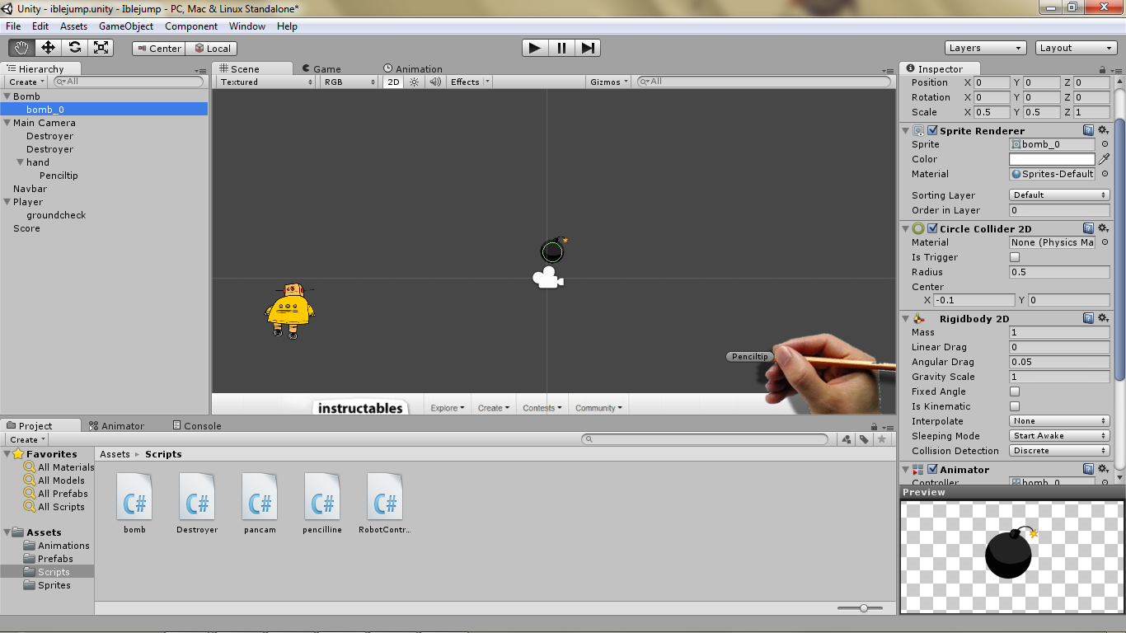The height and width of the screenshot is (633, 1126).
Task: Switch to the Console tab
Action: point(197,426)
